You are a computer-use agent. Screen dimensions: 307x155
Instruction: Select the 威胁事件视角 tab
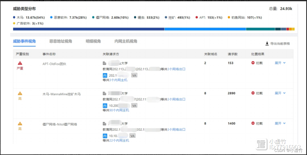pos(24,41)
